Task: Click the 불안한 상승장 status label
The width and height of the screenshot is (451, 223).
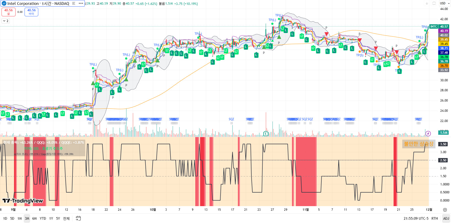Action: tap(419, 144)
